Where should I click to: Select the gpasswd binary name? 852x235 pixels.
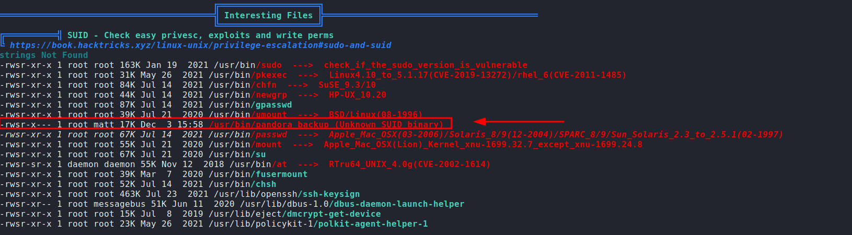click(274, 105)
